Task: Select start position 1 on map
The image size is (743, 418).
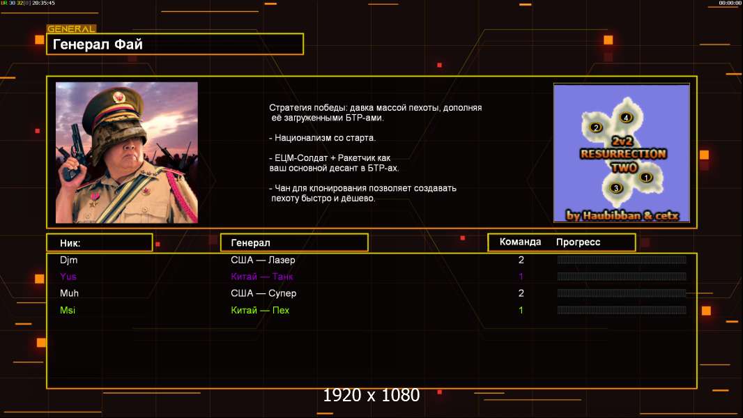Action: [x=645, y=178]
